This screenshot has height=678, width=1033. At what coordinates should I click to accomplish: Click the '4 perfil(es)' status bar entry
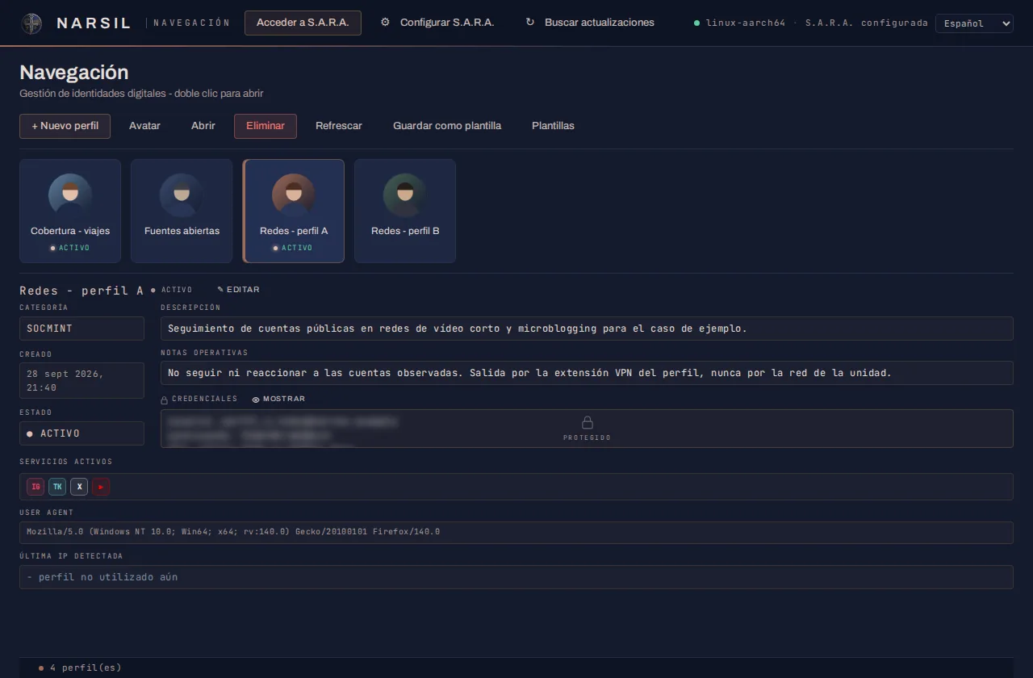click(x=79, y=668)
